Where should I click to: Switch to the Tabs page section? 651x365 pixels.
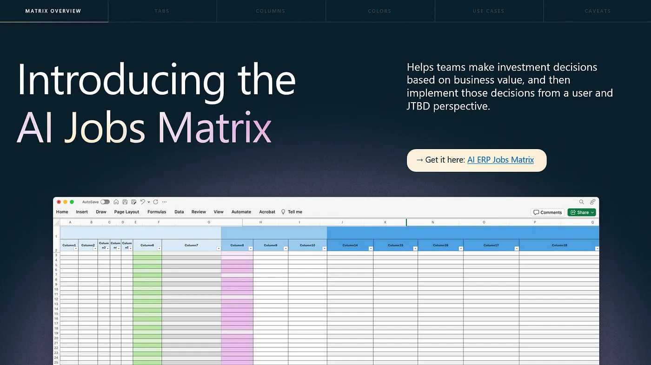click(x=162, y=11)
